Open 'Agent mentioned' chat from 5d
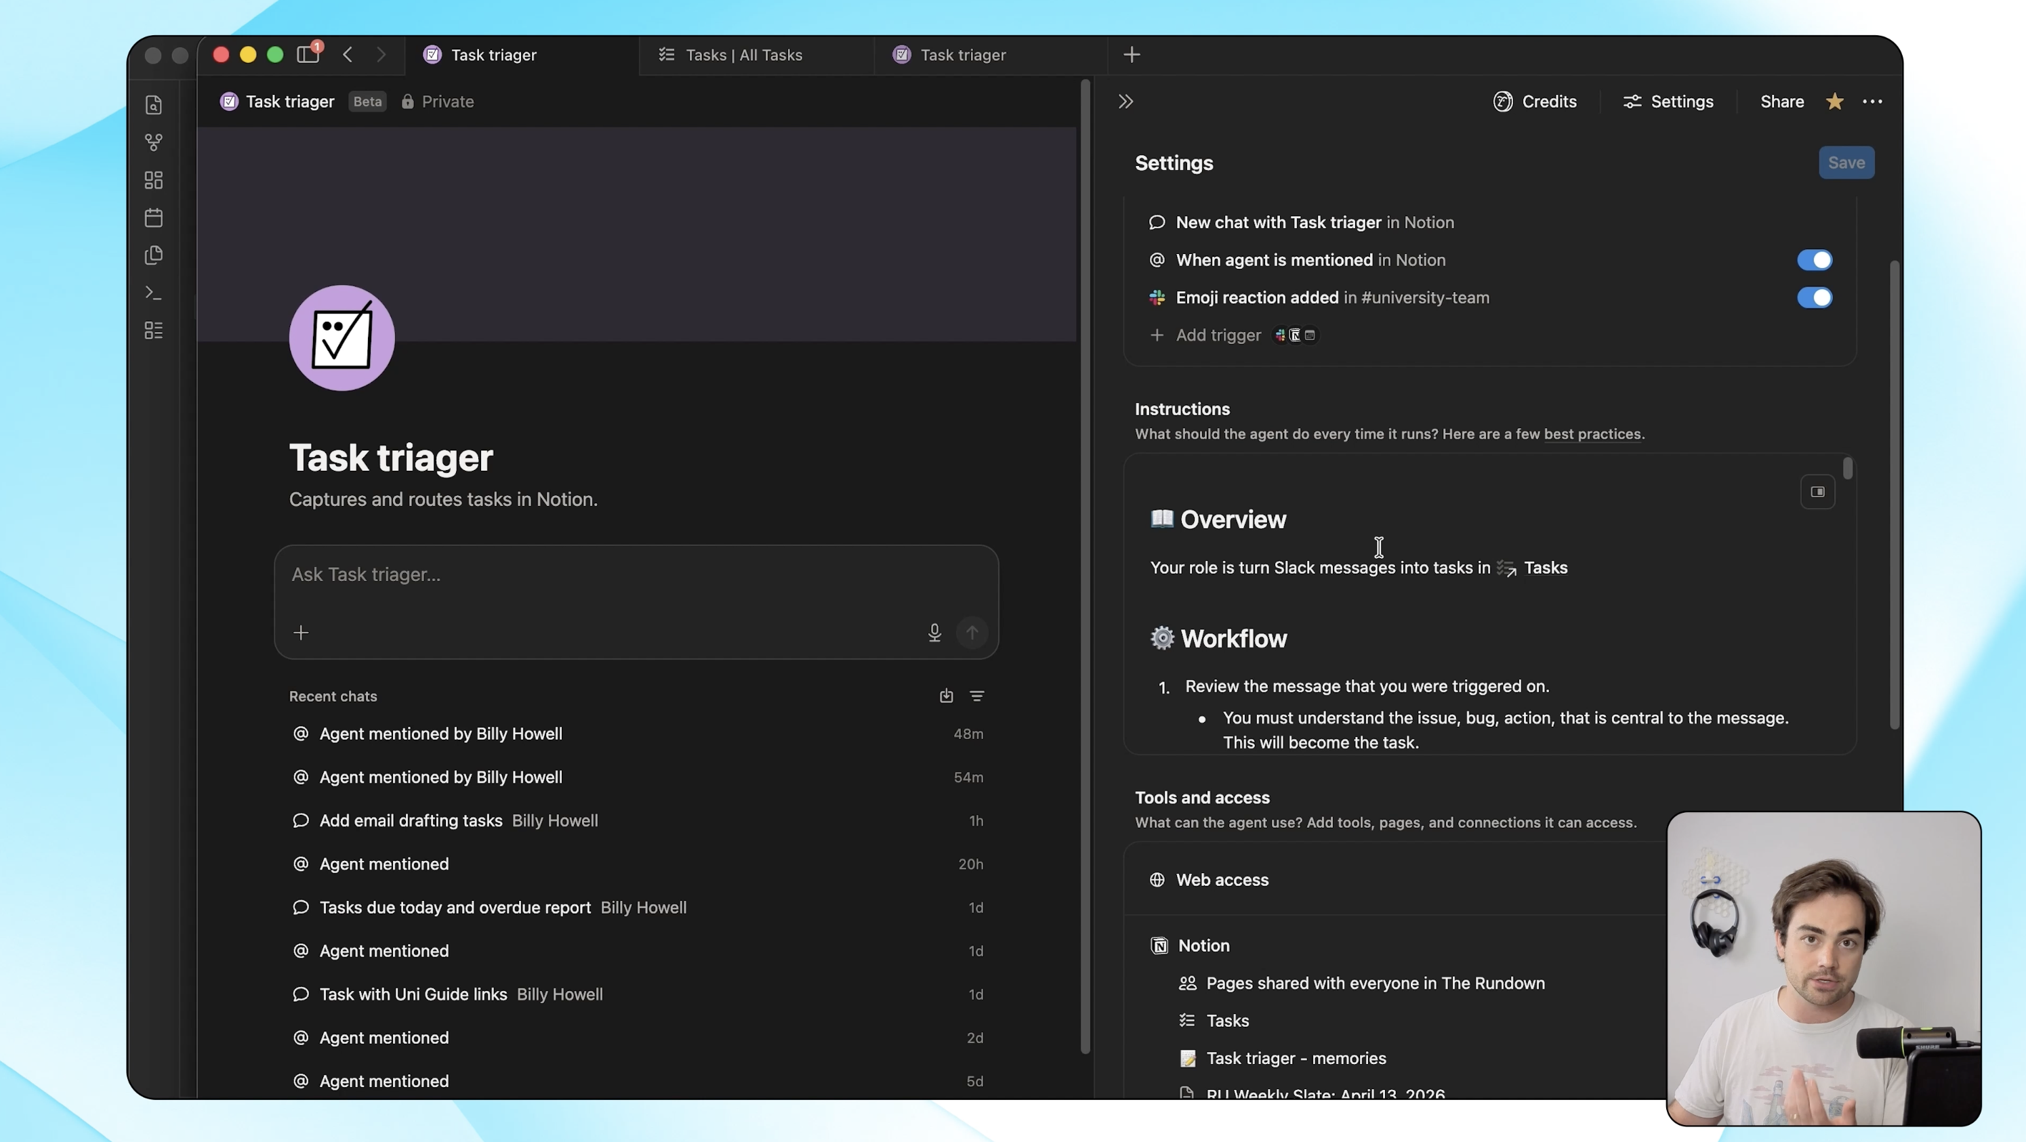 pos(636,1082)
